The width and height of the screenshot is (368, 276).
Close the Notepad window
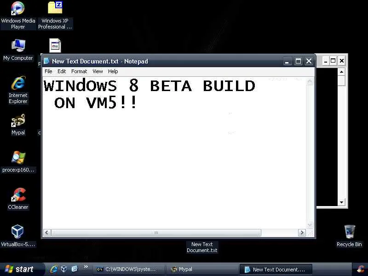tap(309, 61)
